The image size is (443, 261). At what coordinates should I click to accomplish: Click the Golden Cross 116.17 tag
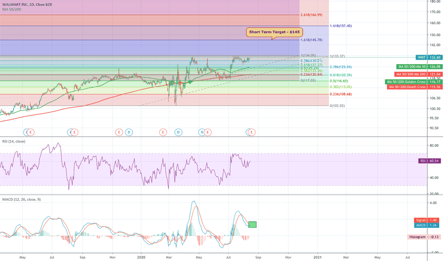pyautogui.click(x=414, y=82)
